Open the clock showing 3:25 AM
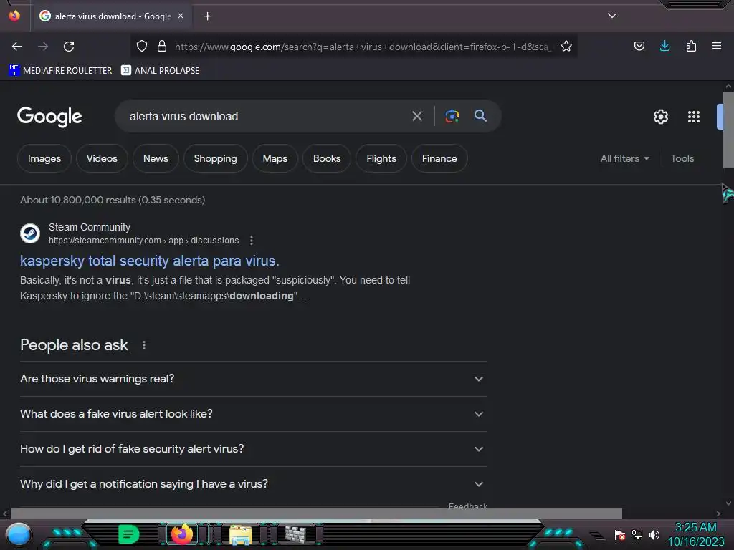This screenshot has width=734, height=550. (x=695, y=534)
